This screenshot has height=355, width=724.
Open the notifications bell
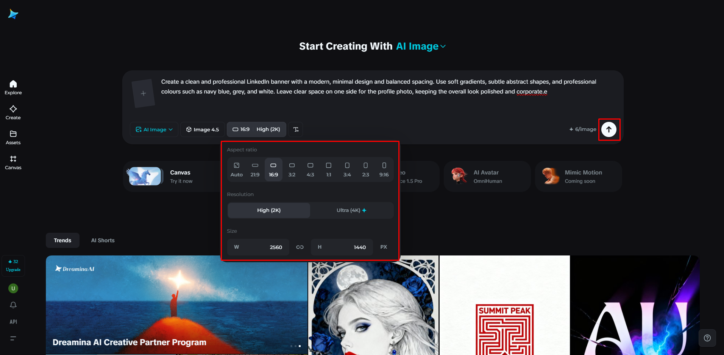pyautogui.click(x=13, y=305)
